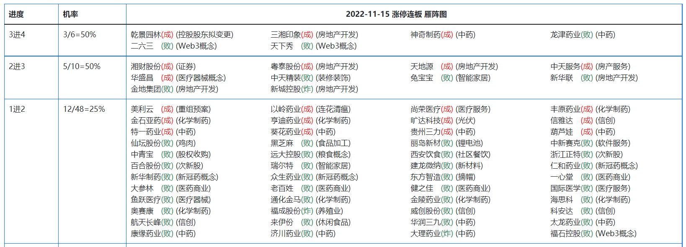Click stock name 信雅达
The width and height of the screenshot is (686, 247).
(x=562, y=121)
